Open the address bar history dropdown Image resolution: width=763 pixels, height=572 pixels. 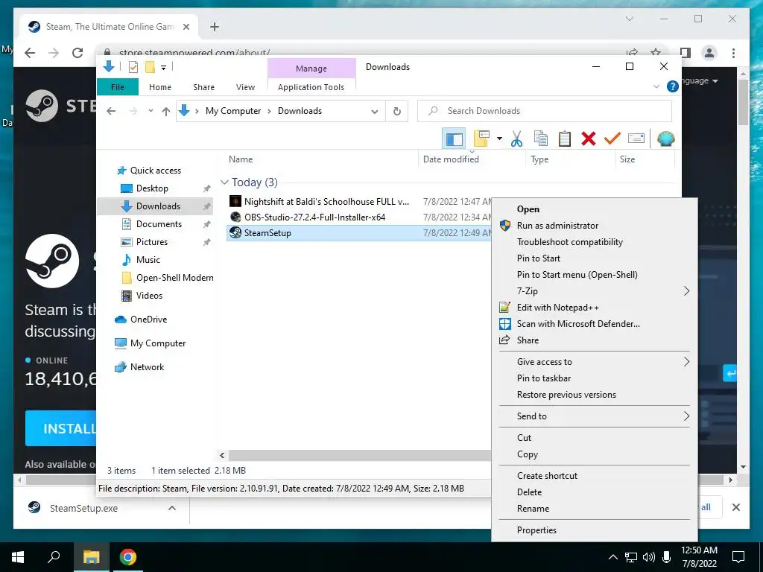click(374, 112)
